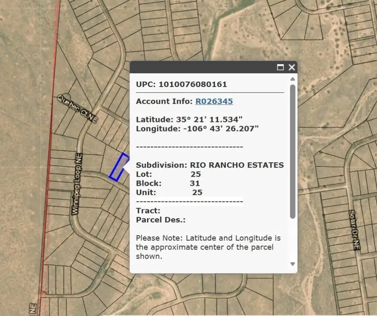Click the RIO RANCHO ESTATES subdivision text
Viewport: 377px width, 316px height.
coord(237,165)
